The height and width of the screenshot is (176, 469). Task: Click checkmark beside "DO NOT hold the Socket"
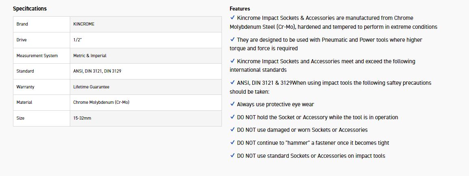(x=232, y=117)
